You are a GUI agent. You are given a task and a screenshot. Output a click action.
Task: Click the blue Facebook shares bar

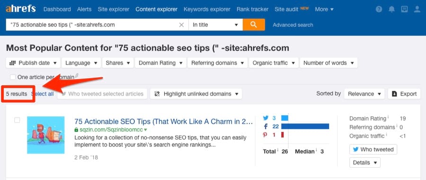pos(305,126)
